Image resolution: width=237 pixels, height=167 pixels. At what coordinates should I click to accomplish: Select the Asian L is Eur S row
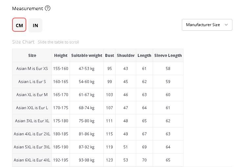coord(32,82)
